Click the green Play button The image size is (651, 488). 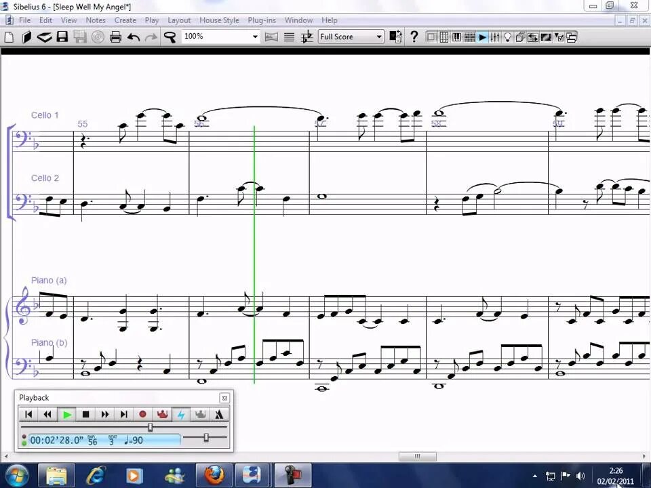[66, 414]
